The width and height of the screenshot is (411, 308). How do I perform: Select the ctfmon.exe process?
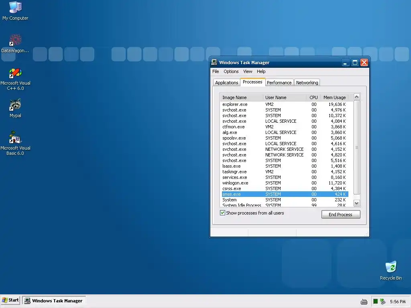click(x=285, y=127)
